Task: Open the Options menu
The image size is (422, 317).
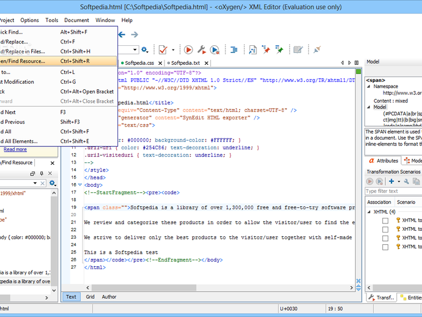Action: point(29,20)
